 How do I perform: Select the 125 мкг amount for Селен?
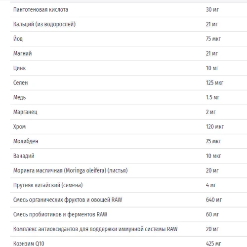214,82
